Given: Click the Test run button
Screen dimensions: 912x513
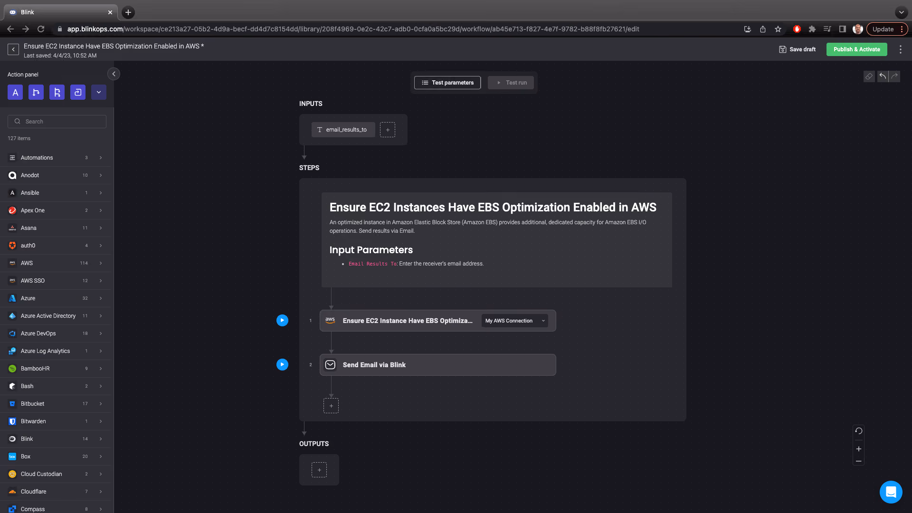Looking at the screenshot, I should pos(511,83).
